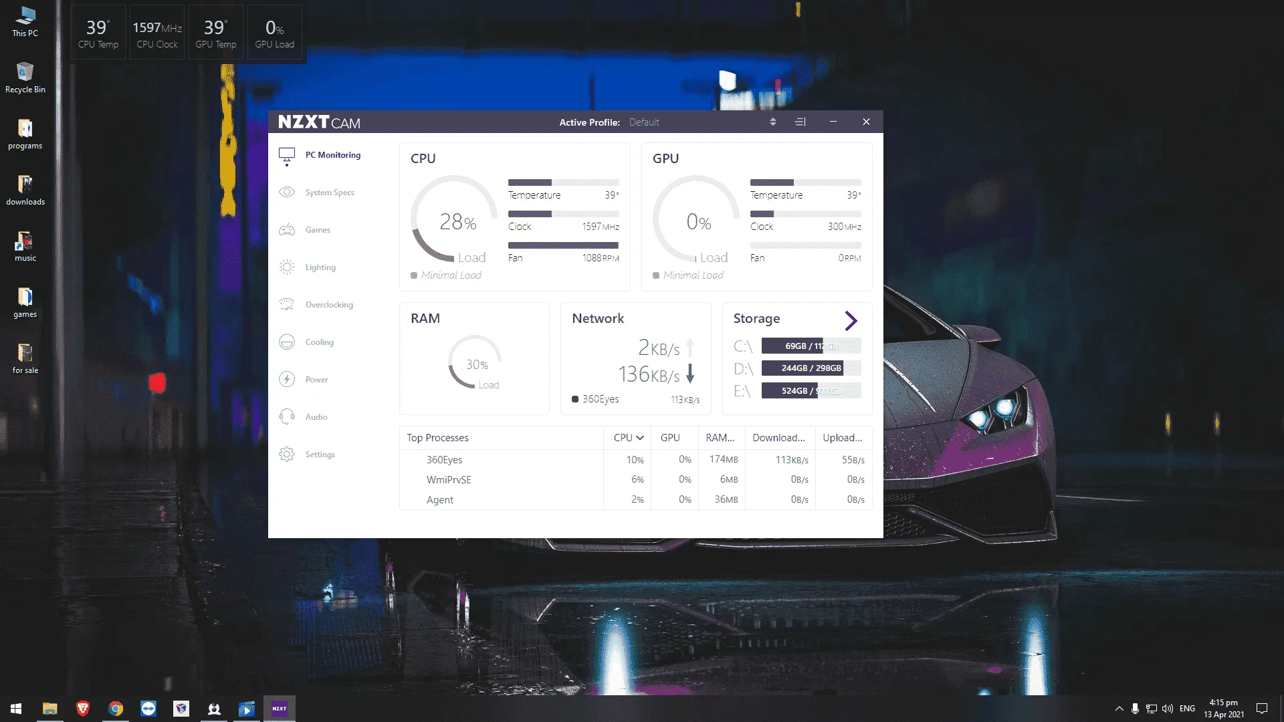Click the C:\ storage usage bar
This screenshot has height=722, width=1284.
point(811,346)
